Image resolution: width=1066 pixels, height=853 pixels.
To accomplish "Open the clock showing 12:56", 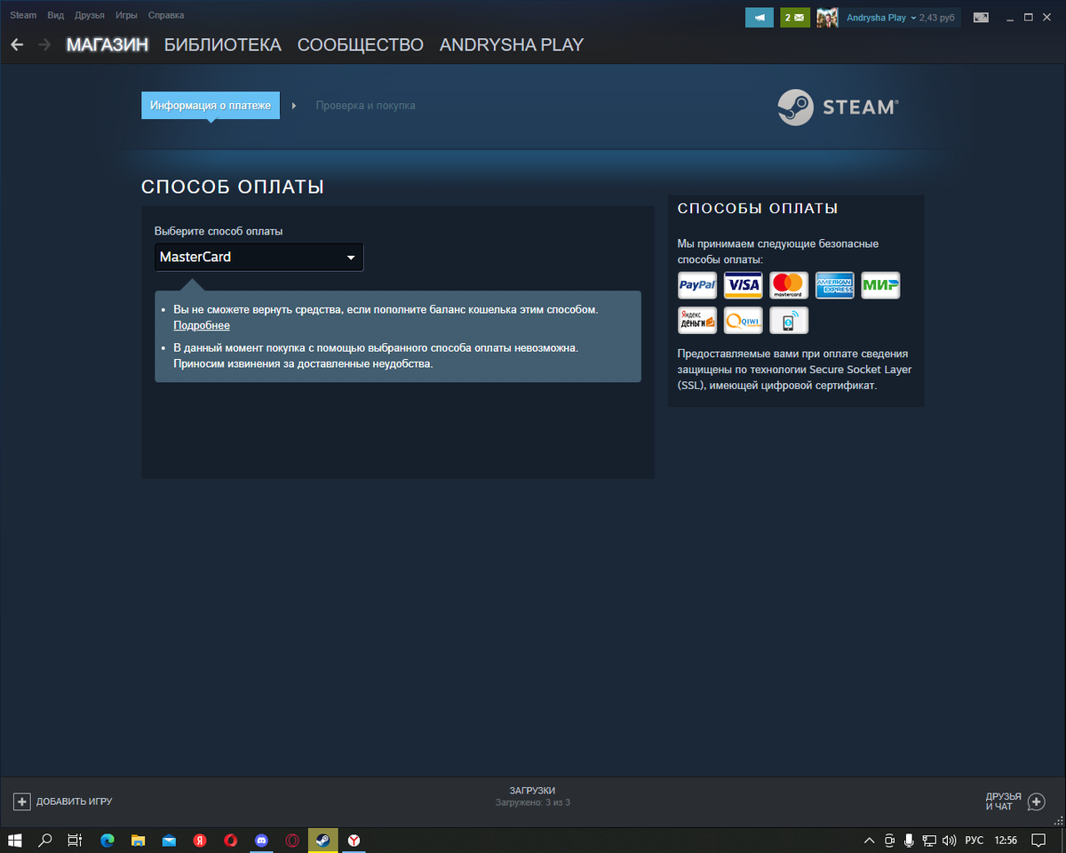I will (1006, 840).
